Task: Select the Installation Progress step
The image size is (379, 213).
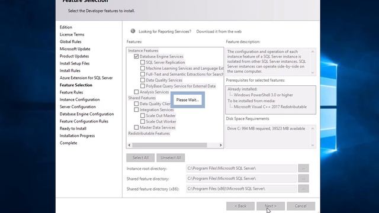Action: [77, 135]
